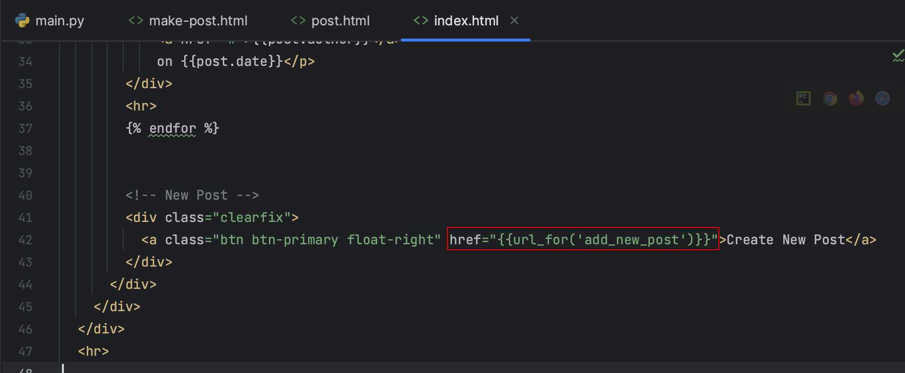The height and width of the screenshot is (373, 905).
Task: Click the closing </div> on line 46
Action: [101, 329]
